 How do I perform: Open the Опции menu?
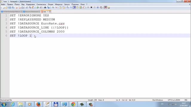click(x=50, y=4)
